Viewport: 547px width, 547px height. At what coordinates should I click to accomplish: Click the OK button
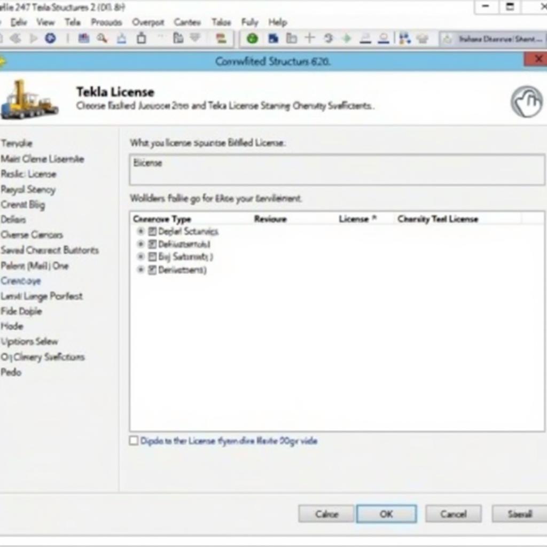387,514
